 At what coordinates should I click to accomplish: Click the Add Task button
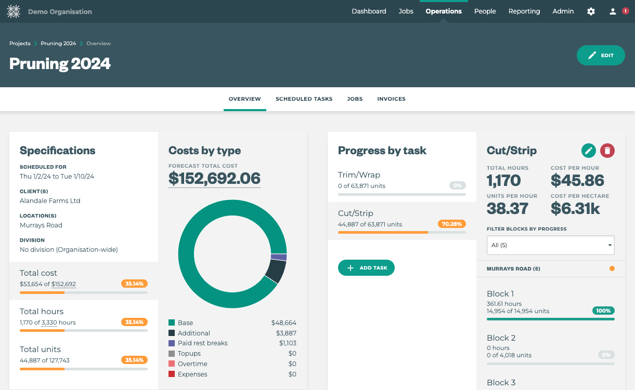click(366, 268)
